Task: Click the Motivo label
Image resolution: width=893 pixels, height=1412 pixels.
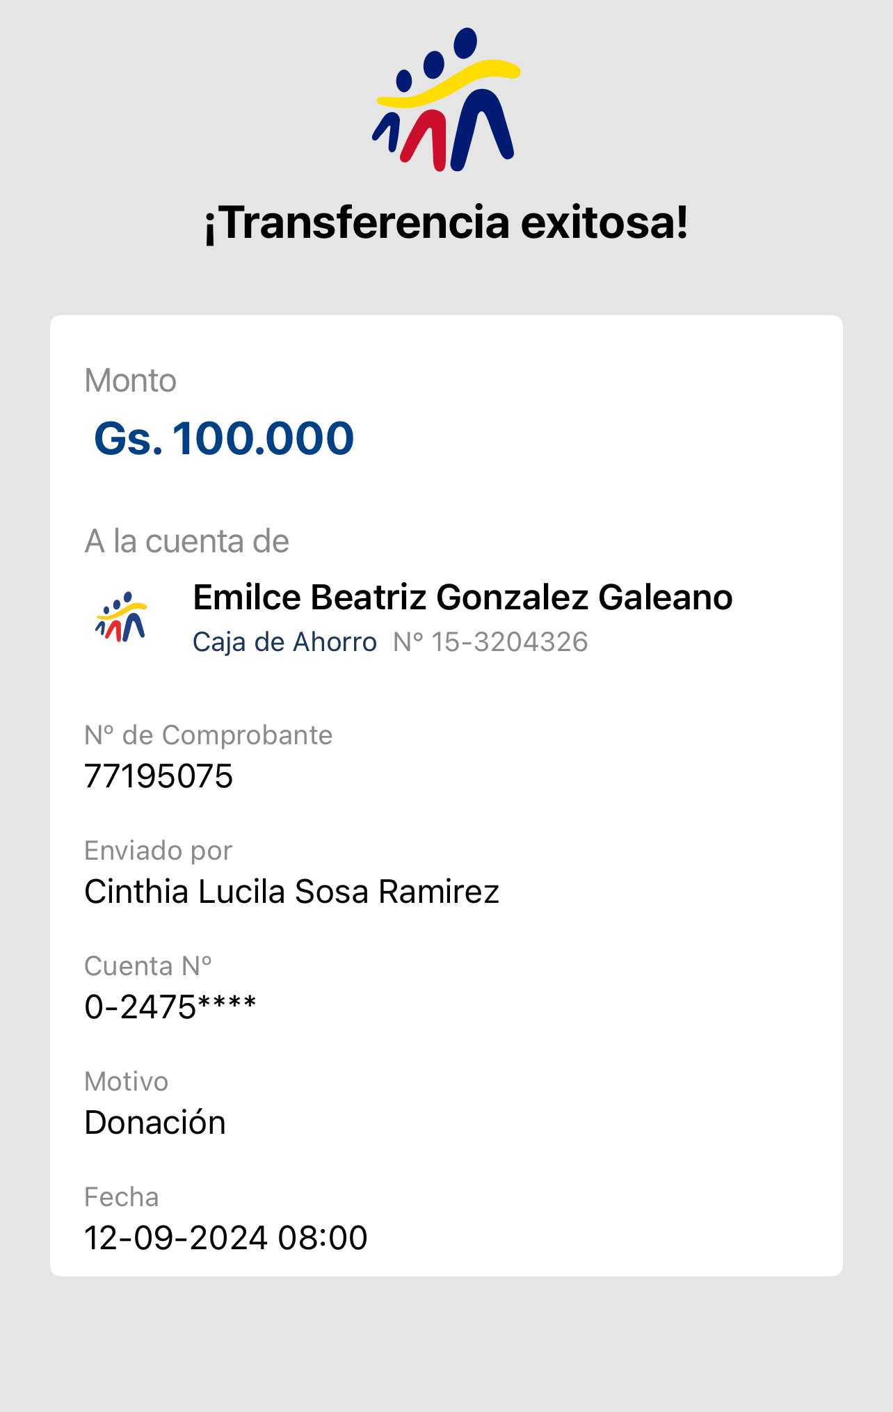Action: click(126, 1082)
